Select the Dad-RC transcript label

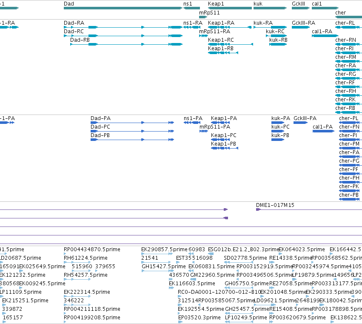74,32
